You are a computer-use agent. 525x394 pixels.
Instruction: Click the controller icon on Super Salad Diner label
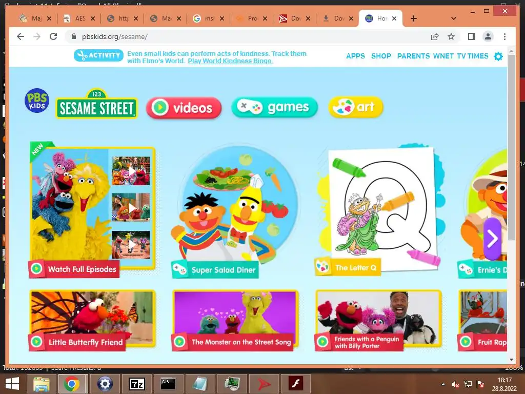[x=179, y=269]
